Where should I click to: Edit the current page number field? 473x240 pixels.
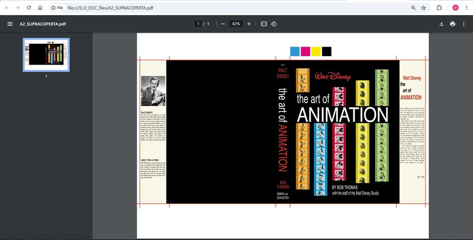[198, 24]
